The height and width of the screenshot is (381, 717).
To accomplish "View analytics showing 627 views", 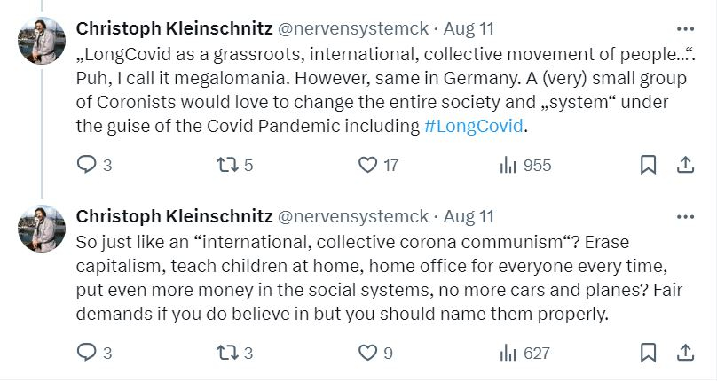I will [508, 353].
